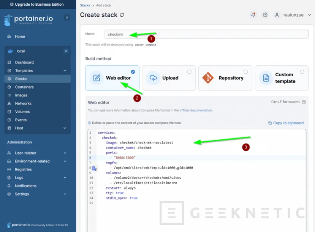Expand the Logs chevron

pyautogui.click(x=65, y=178)
